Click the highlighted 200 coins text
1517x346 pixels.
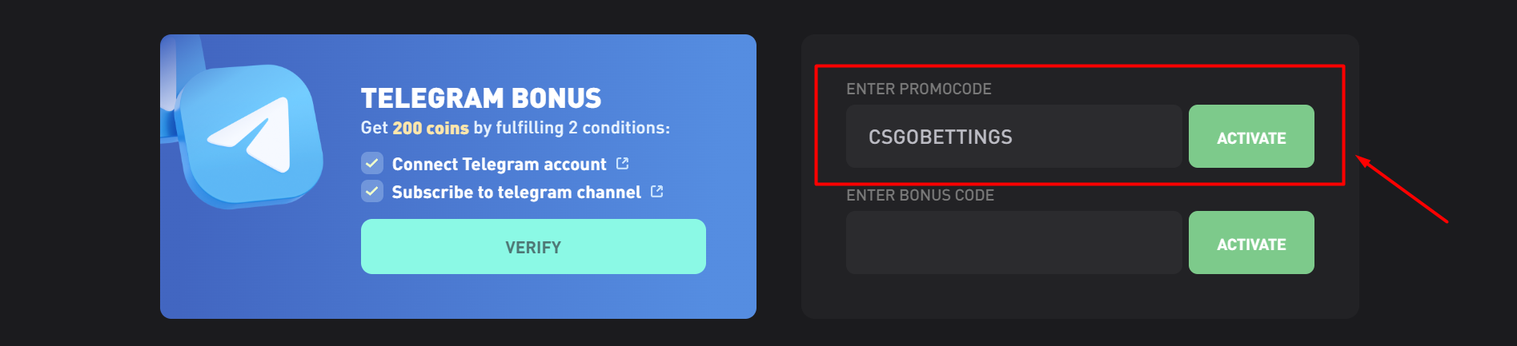click(x=430, y=128)
